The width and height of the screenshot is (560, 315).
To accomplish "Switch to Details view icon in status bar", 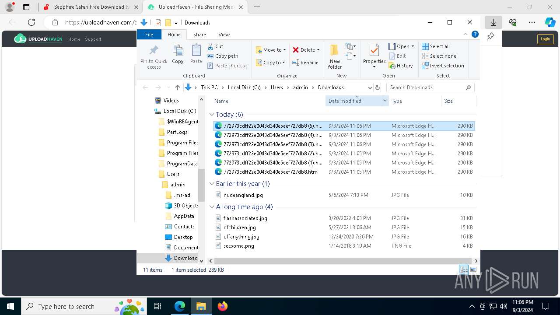I will point(464,270).
